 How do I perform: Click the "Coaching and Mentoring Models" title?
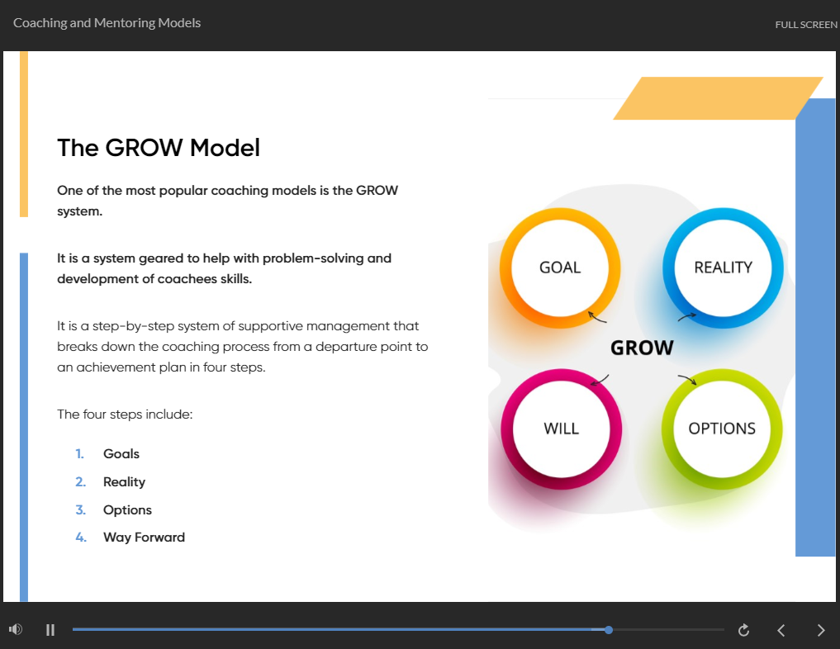pos(107,23)
